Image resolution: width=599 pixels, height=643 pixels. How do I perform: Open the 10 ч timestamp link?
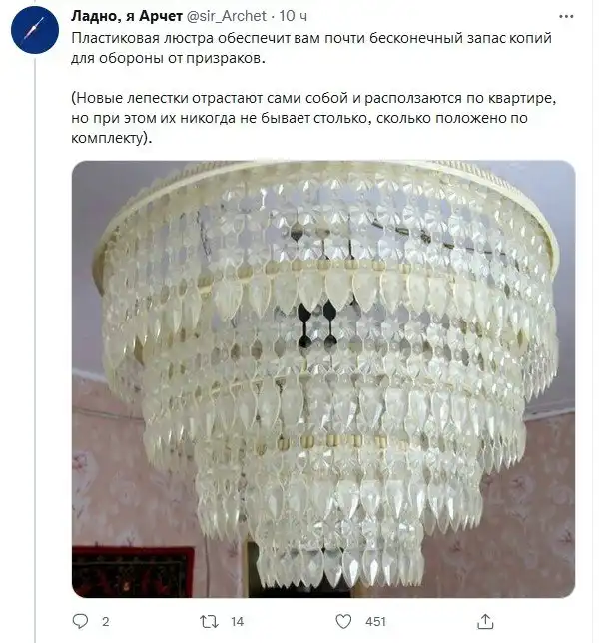tap(294, 16)
